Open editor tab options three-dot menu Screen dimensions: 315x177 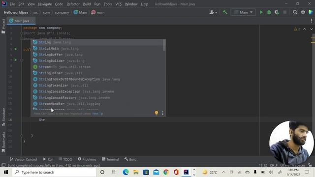tap(312, 21)
